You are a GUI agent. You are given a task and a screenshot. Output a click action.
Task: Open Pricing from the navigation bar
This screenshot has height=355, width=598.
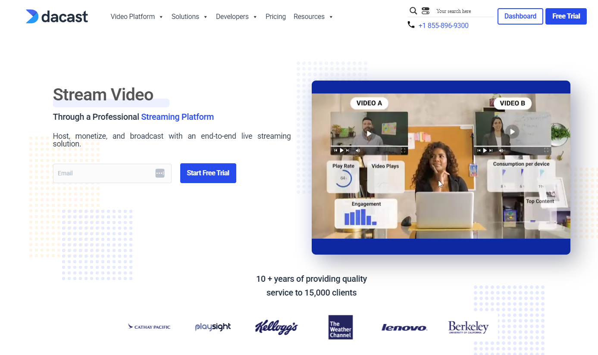[276, 16]
